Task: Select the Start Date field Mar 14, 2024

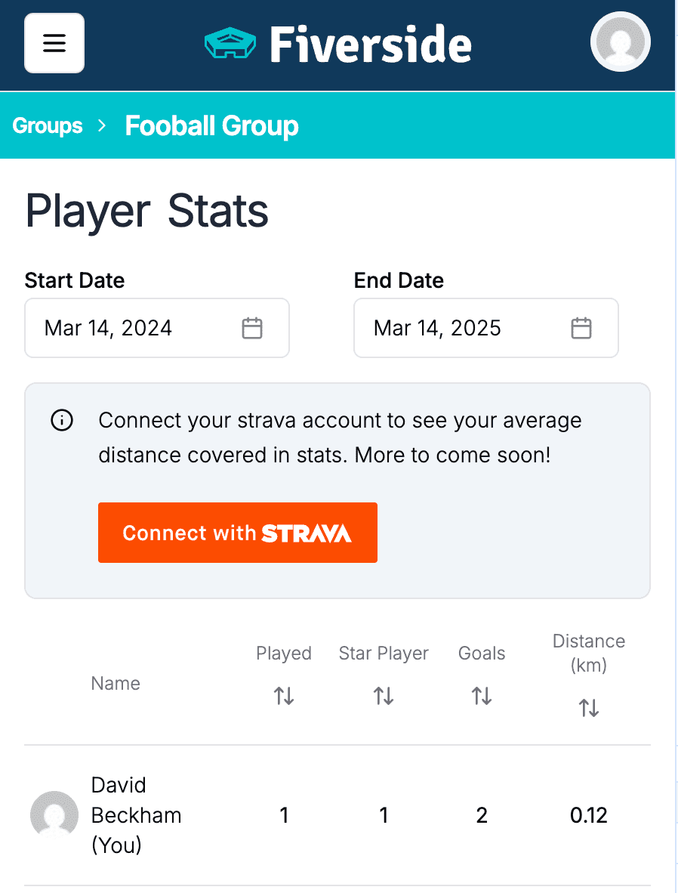Action: coord(157,328)
